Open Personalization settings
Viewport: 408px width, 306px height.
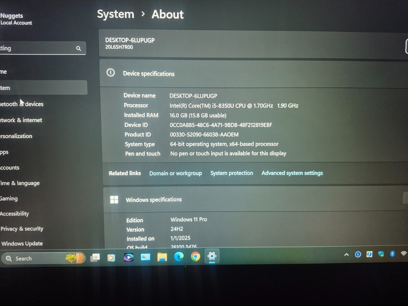coord(43,136)
